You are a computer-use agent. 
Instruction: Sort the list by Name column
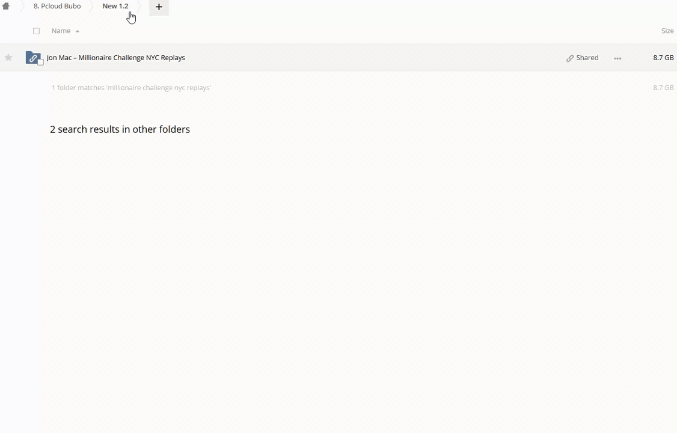coord(61,31)
